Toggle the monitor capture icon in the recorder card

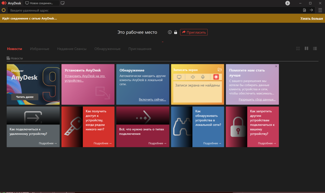[x=179, y=77]
